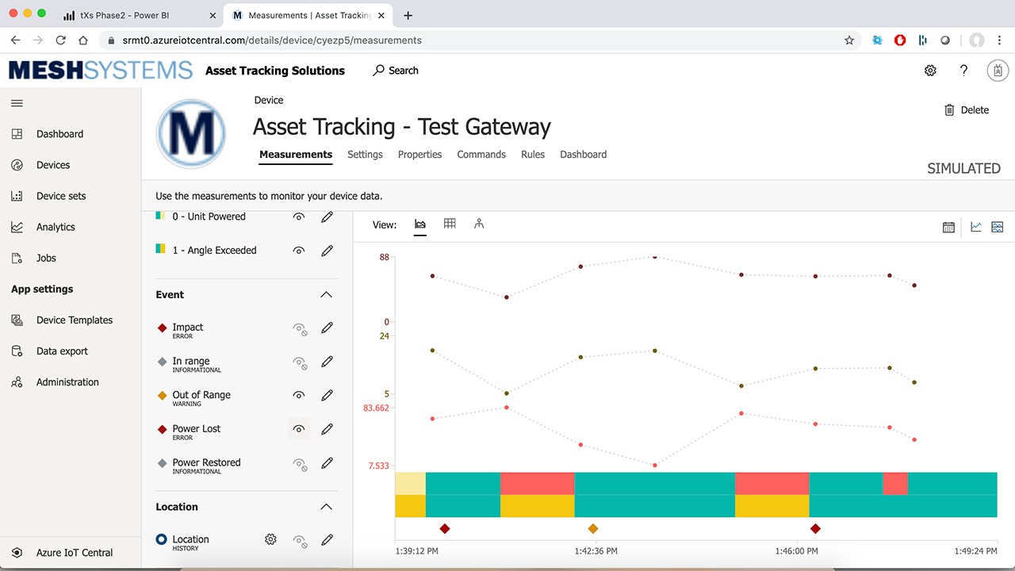Click the Search box in header

click(x=396, y=71)
